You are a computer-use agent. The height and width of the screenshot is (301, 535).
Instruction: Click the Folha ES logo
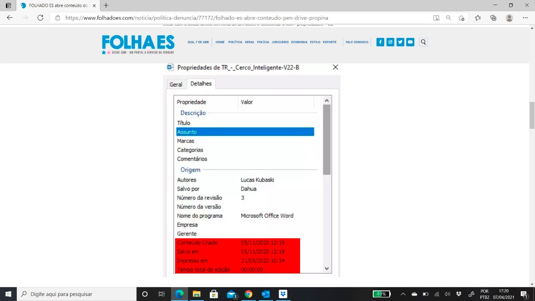tap(138, 44)
